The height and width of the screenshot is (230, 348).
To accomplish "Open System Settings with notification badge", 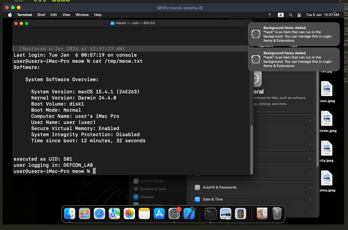I will pos(174,214).
